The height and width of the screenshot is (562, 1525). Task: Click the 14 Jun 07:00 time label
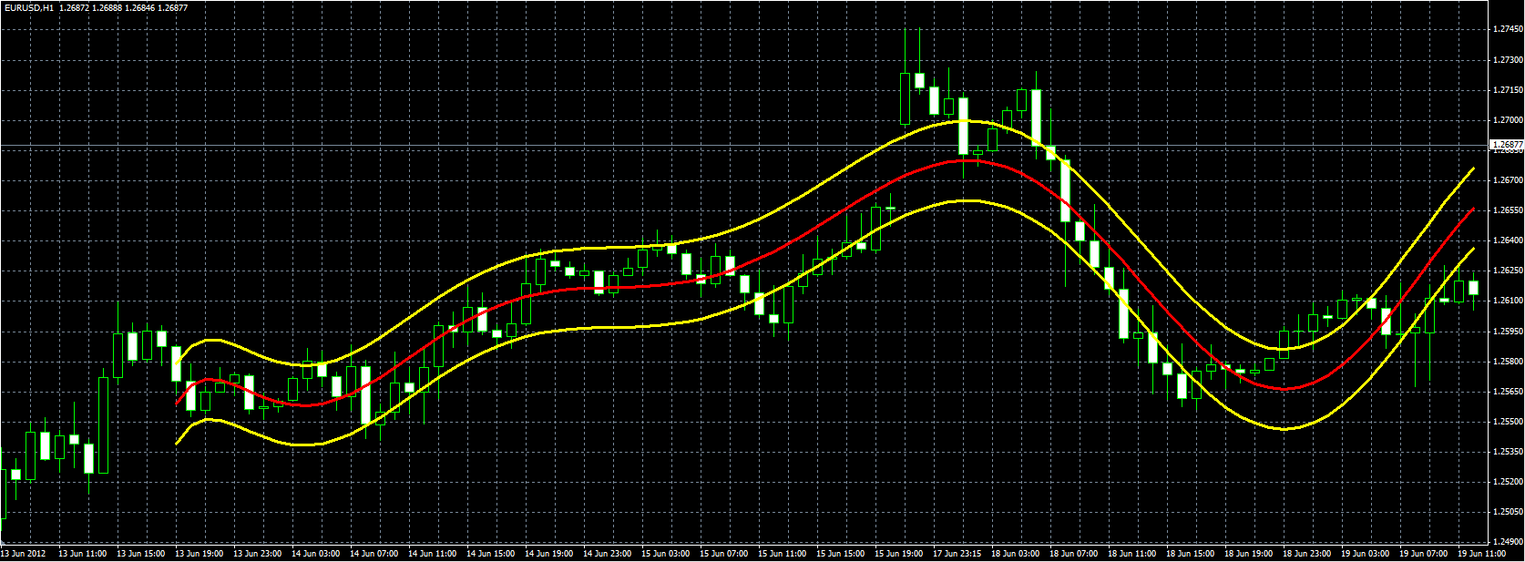pyautogui.click(x=374, y=554)
